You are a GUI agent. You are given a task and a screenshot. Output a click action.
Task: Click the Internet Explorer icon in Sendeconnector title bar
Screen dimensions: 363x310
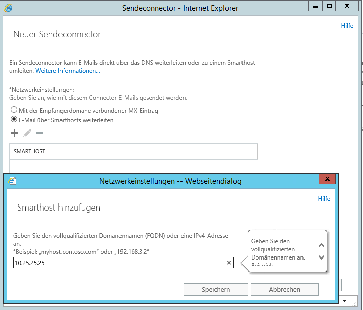click(x=8, y=8)
